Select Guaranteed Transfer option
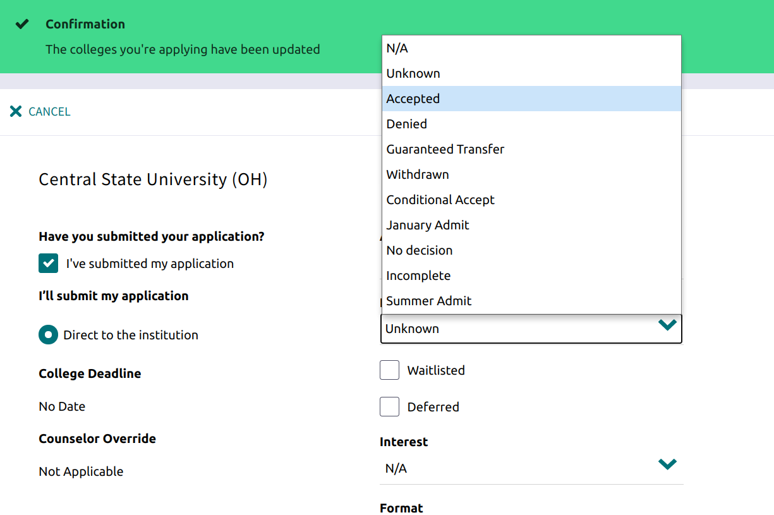The height and width of the screenshot is (515, 774). (x=531, y=149)
